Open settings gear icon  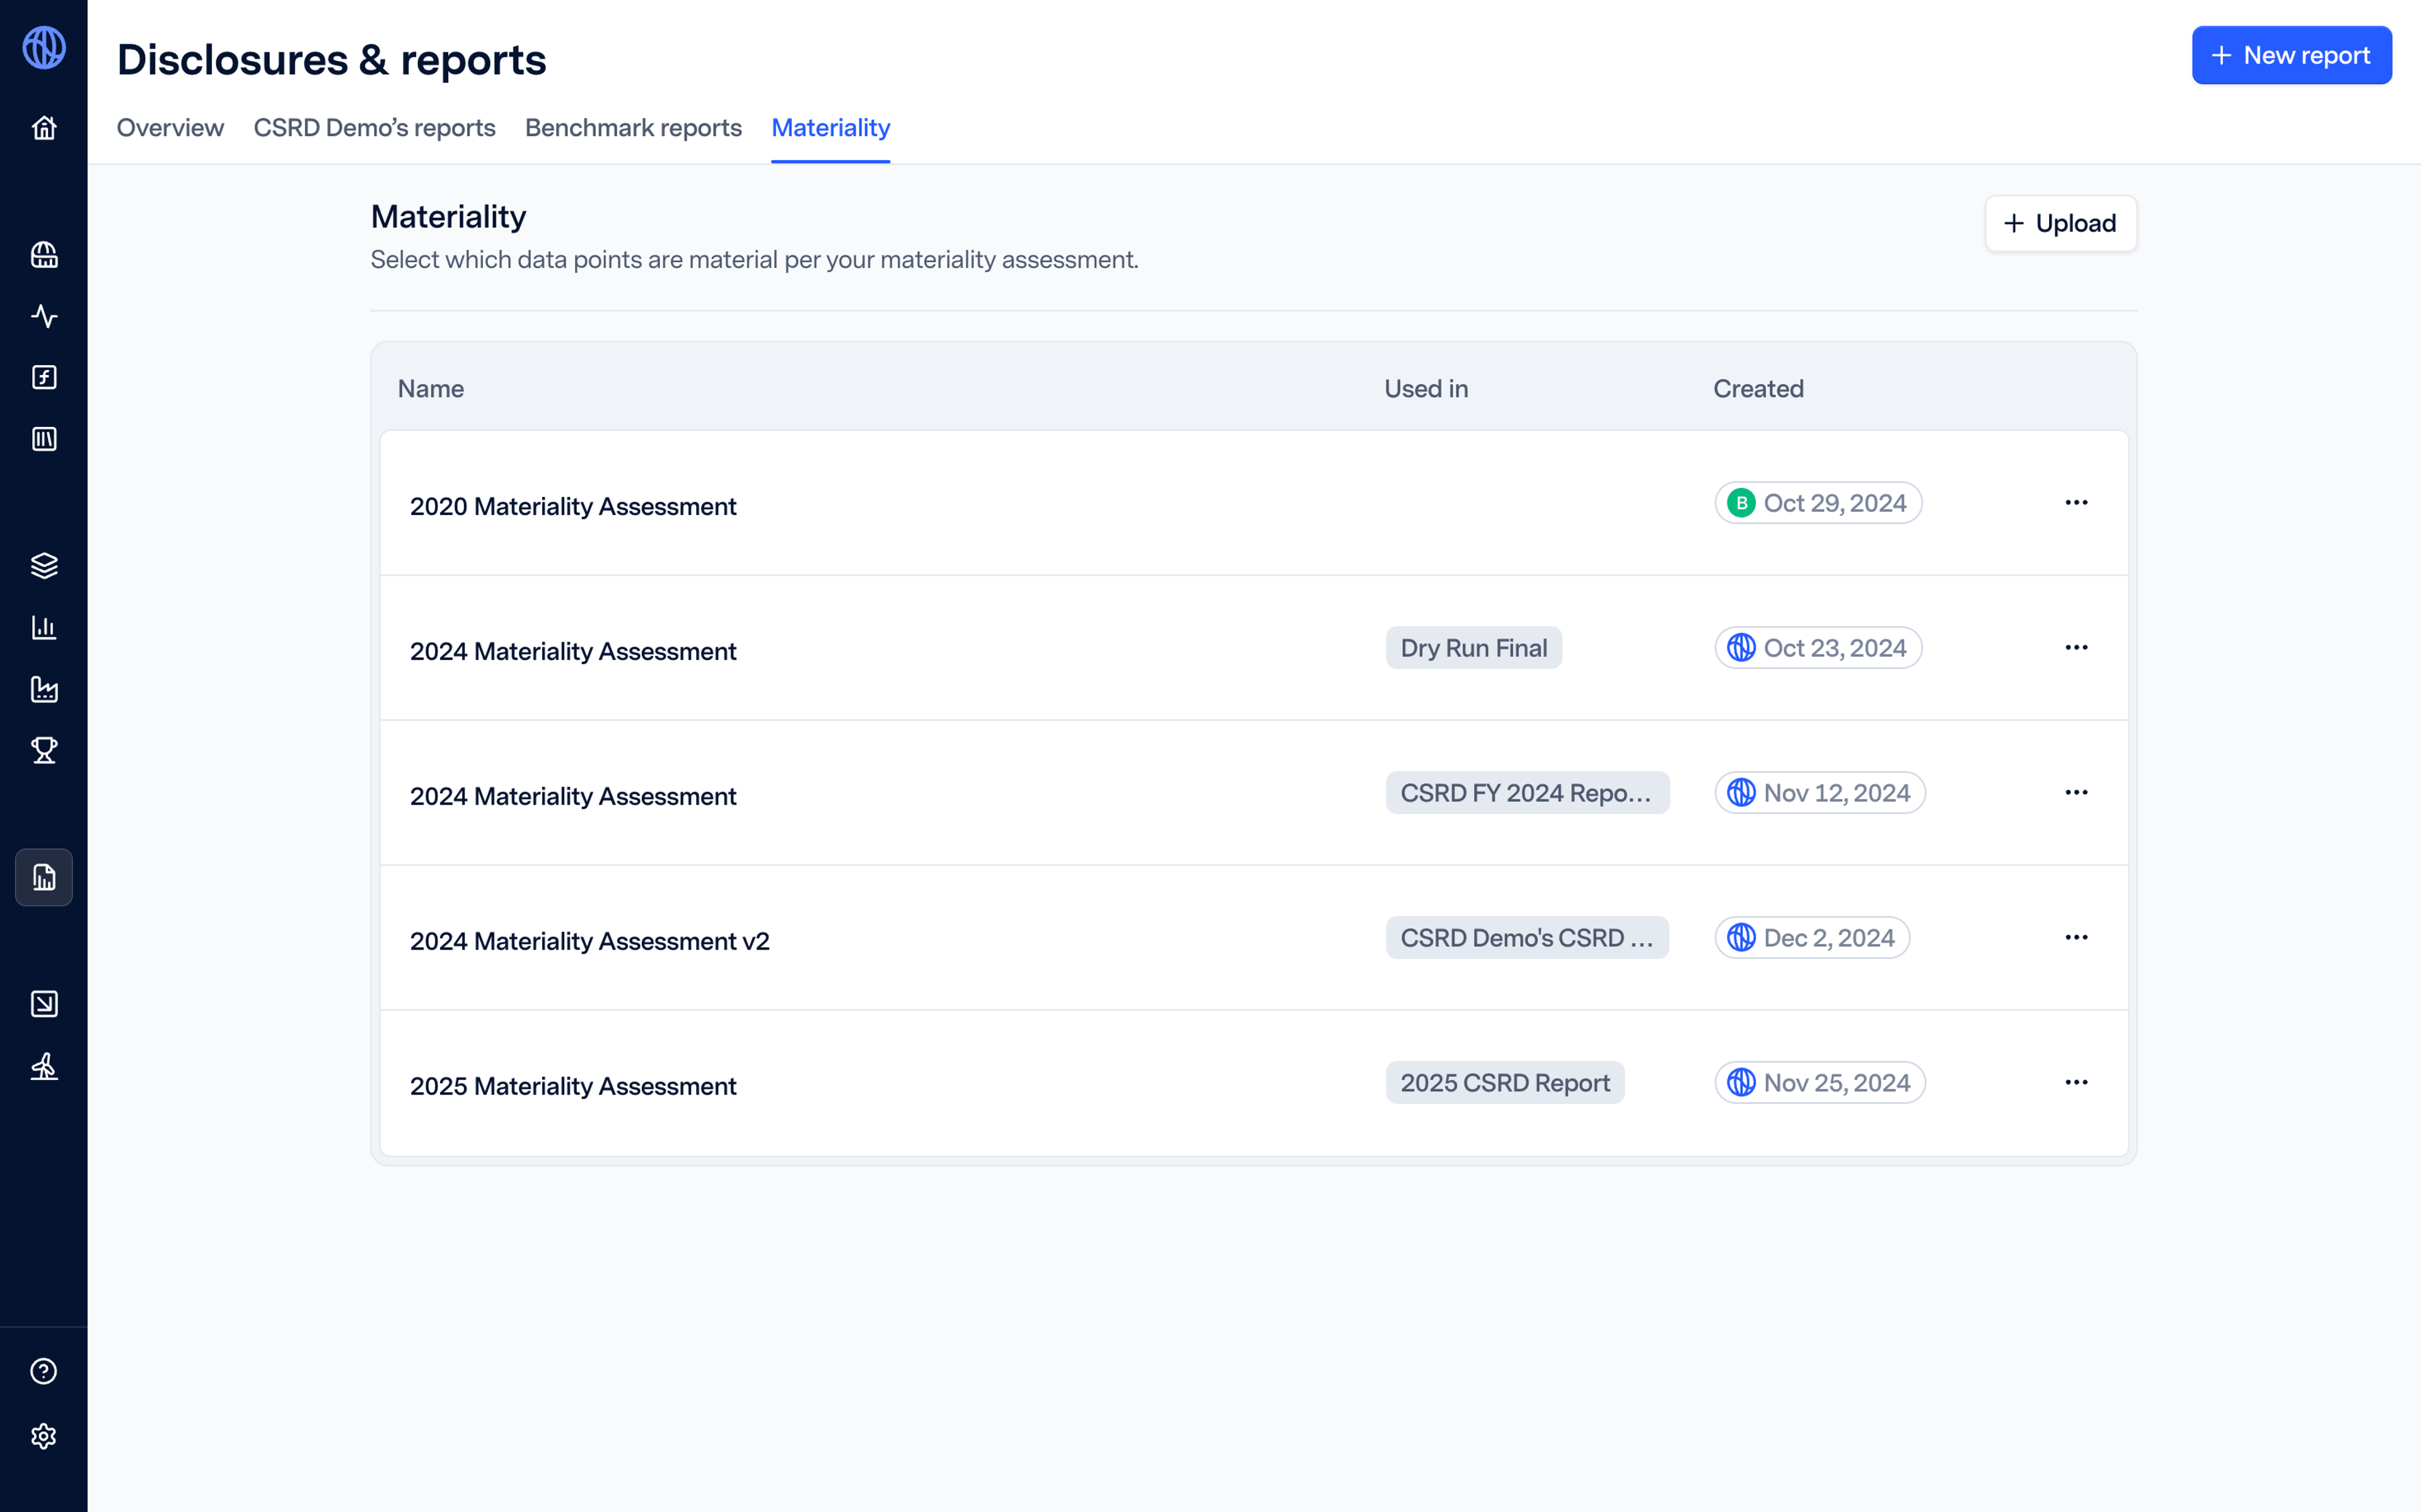tap(44, 1436)
